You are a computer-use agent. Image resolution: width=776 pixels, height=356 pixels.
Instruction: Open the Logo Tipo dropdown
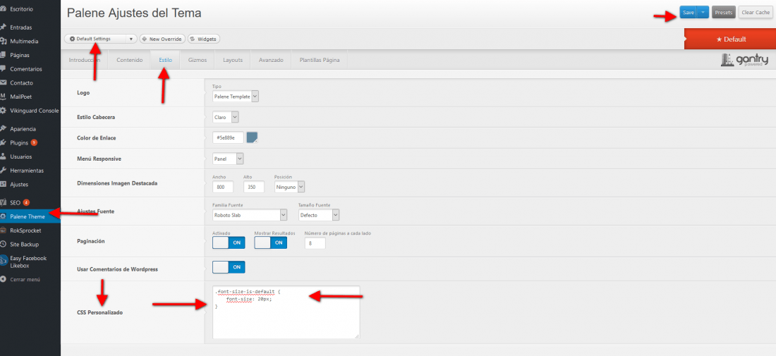coord(236,97)
